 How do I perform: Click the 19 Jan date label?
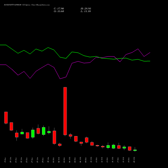(5, 160)
